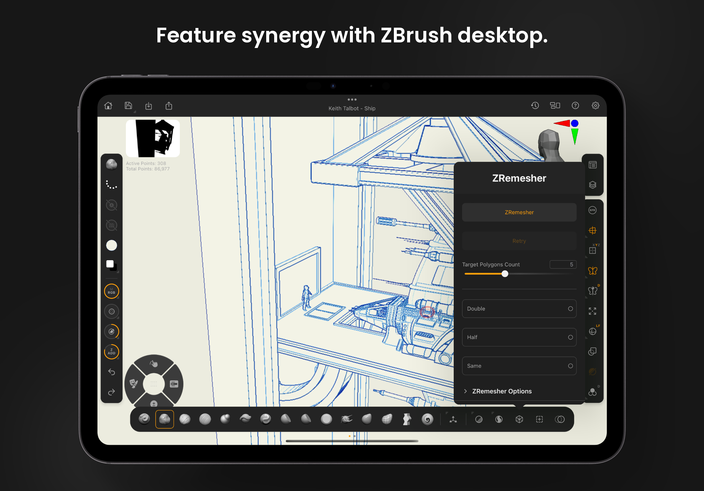Image resolution: width=704 pixels, height=491 pixels.
Task: Activate the Gizmo transform icon
Action: point(453,419)
